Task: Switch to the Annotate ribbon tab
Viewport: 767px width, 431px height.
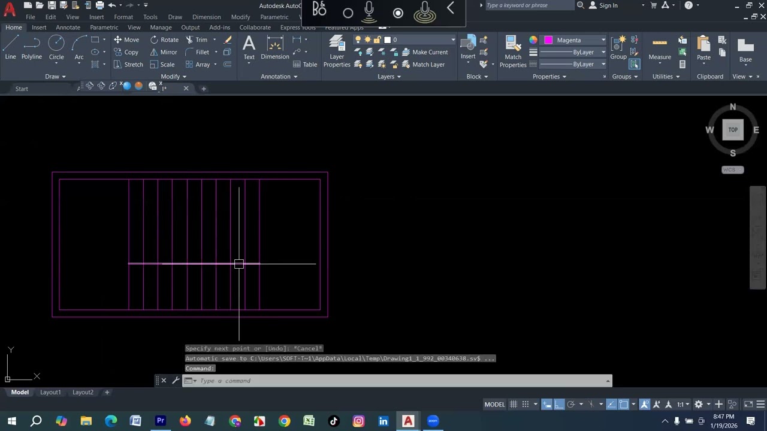Action: point(68,28)
